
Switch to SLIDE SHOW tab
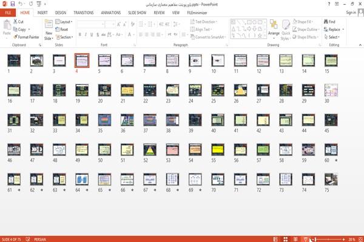point(137,13)
